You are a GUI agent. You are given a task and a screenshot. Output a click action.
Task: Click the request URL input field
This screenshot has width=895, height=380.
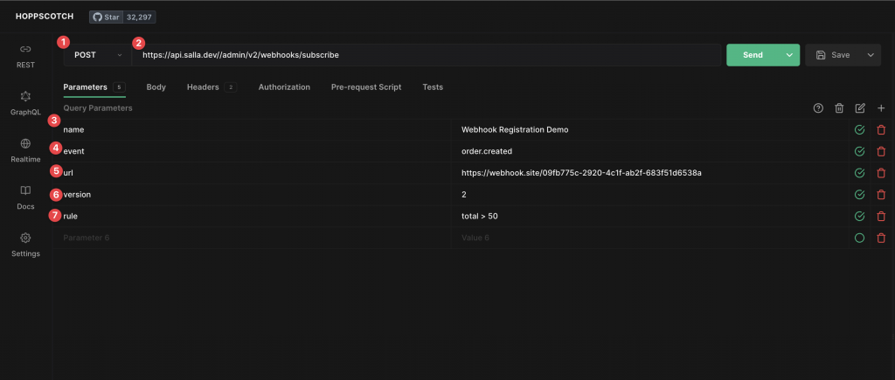[x=427, y=55]
